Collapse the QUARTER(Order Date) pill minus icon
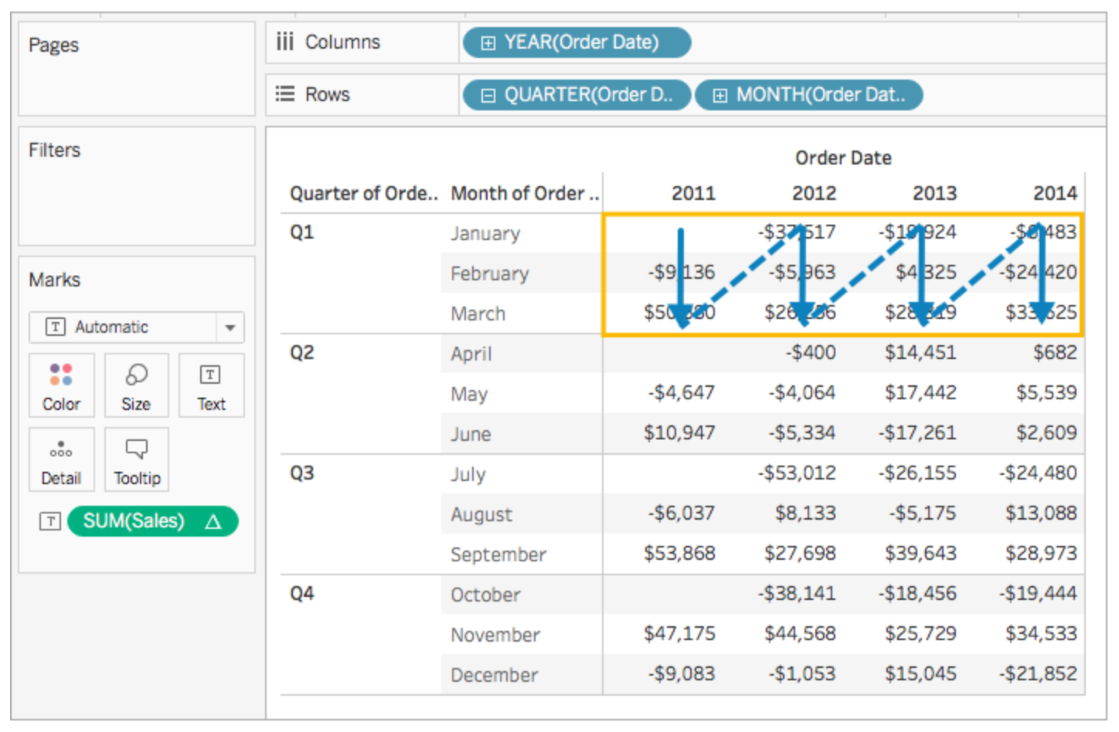1119x732 pixels. tap(488, 95)
